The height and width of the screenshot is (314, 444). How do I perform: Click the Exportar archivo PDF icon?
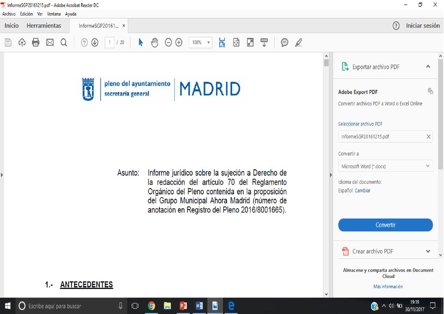point(345,67)
